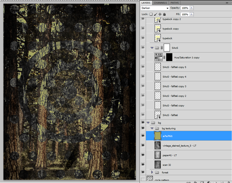The height and width of the screenshot is (183, 232).
Task: Expand the forest group triangle
Action: click(152, 172)
